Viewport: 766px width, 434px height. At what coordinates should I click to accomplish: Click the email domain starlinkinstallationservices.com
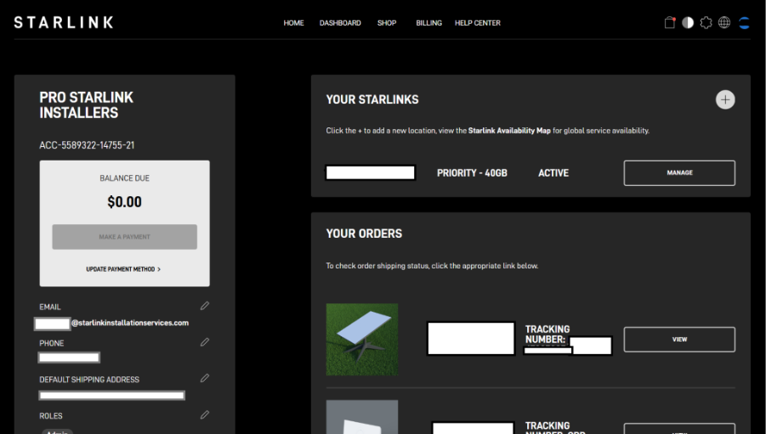click(x=130, y=323)
